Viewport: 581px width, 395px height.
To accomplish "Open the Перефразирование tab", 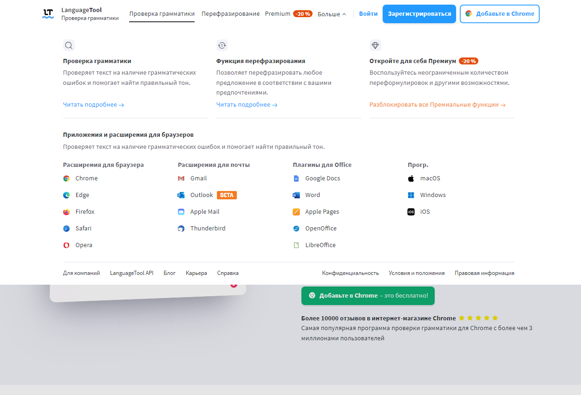I will [231, 14].
